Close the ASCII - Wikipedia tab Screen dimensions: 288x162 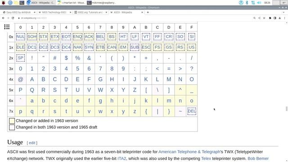pos(142,12)
